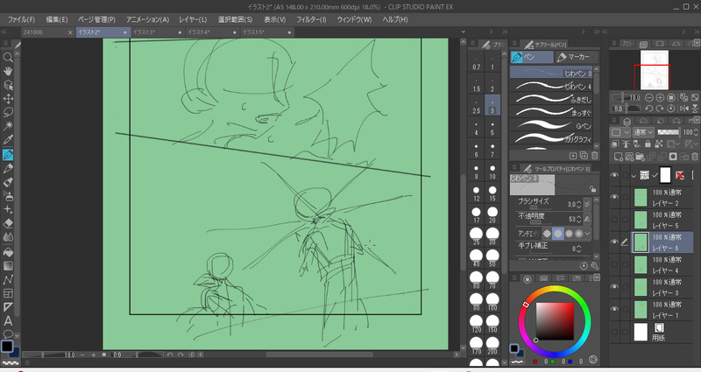Image resolution: width=701 pixels, height=372 pixels.
Task: Collapse the top folder layer chevron
Action: [634, 176]
